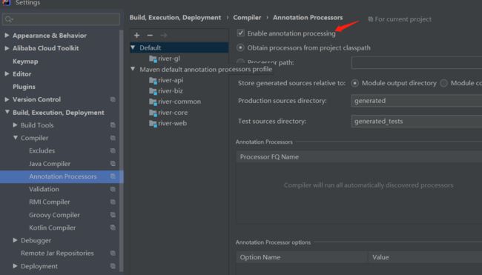Click the Option Name column header
The width and height of the screenshot is (482, 275).
point(302,257)
